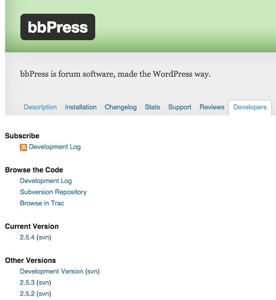Open svn link beside version 2.5.4
The width and height of the screenshot is (276, 300).
[44, 237]
